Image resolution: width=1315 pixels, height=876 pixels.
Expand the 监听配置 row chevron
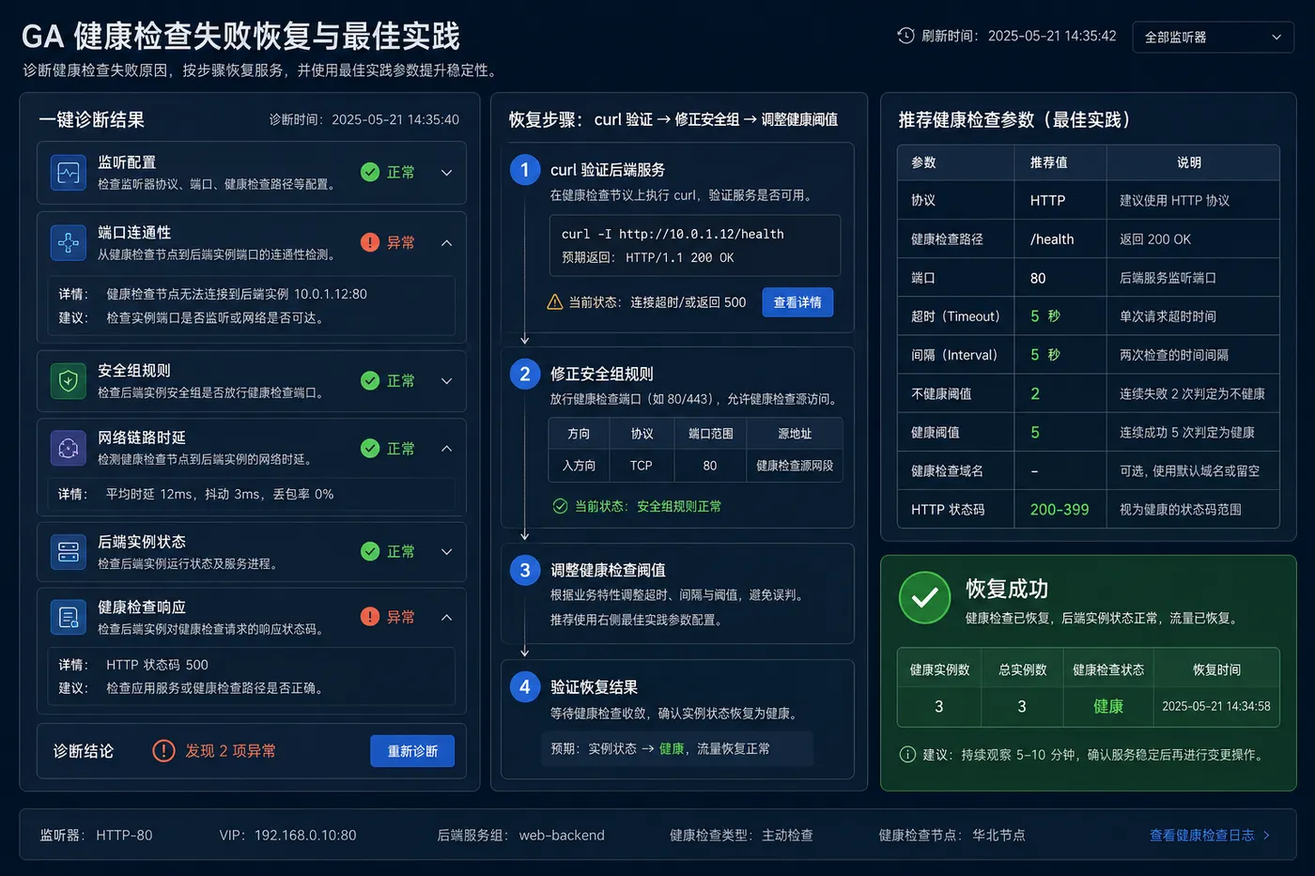[x=447, y=173]
